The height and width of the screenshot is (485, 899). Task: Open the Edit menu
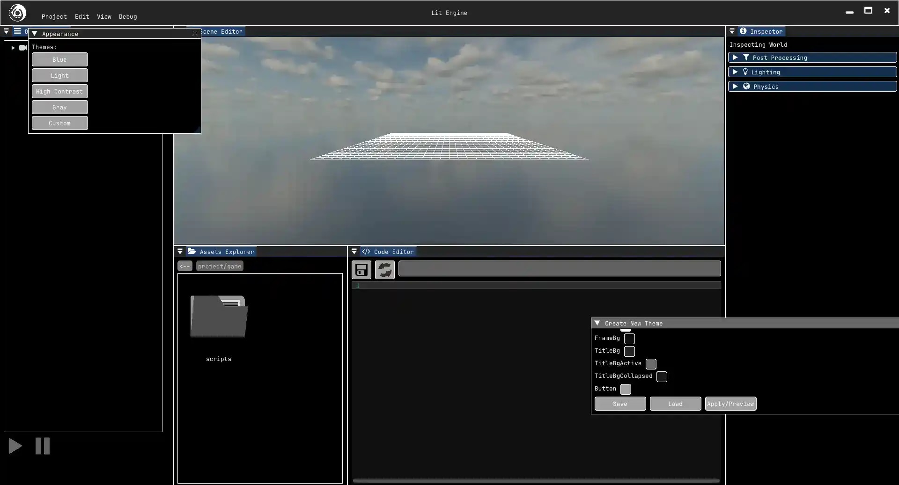pos(82,16)
